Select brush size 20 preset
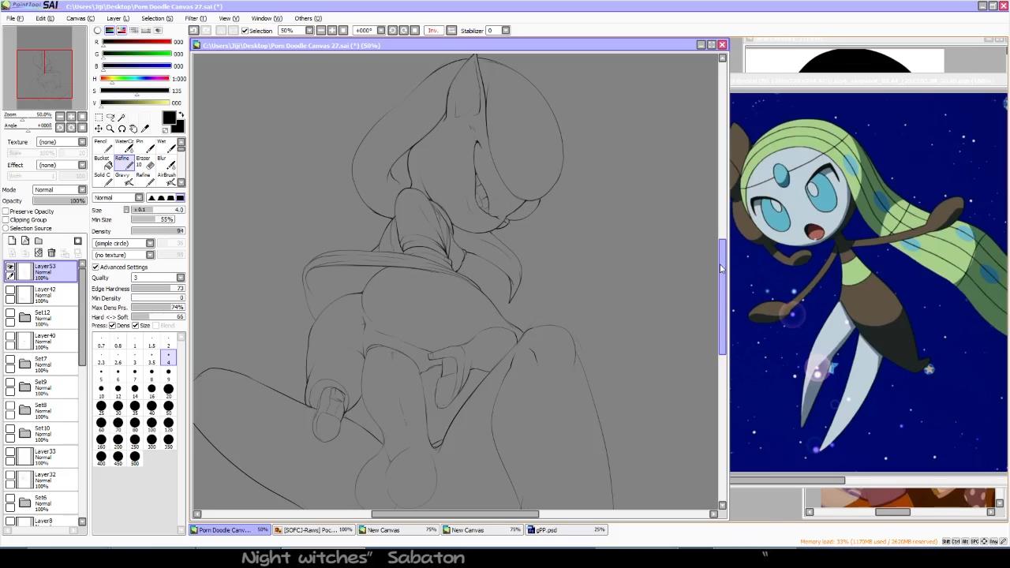Viewport: 1010px width, 568px height. coord(168,389)
